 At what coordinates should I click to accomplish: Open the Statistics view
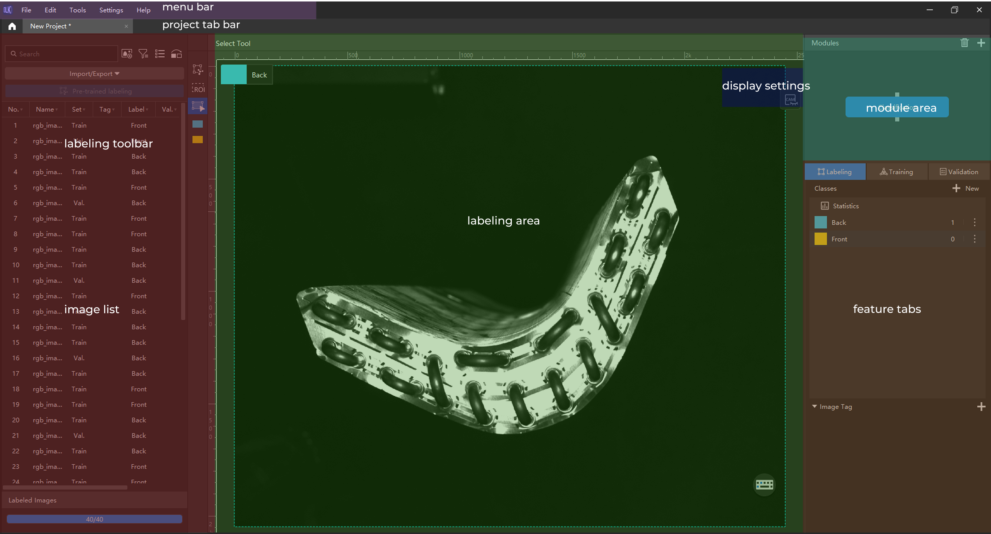pos(840,206)
